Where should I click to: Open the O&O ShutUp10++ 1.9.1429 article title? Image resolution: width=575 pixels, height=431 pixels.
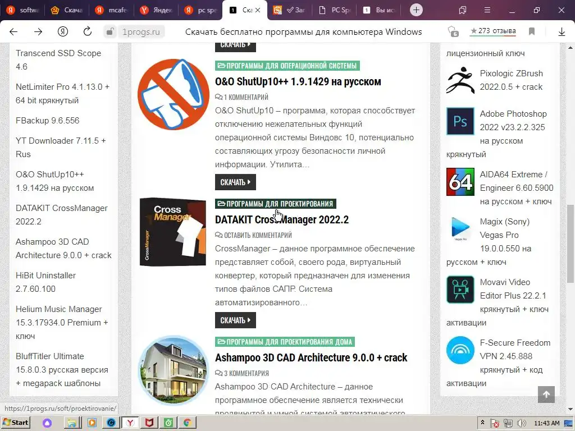click(x=298, y=81)
